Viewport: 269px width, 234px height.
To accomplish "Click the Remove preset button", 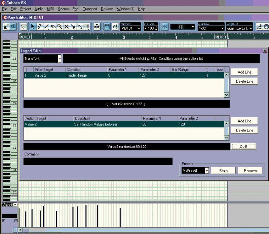I will click(250, 171).
